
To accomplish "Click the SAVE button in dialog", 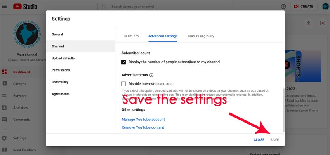I will [x=275, y=140].
